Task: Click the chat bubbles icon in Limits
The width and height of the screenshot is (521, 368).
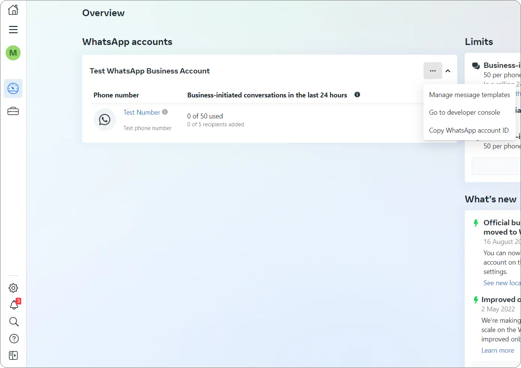Action: click(x=476, y=66)
